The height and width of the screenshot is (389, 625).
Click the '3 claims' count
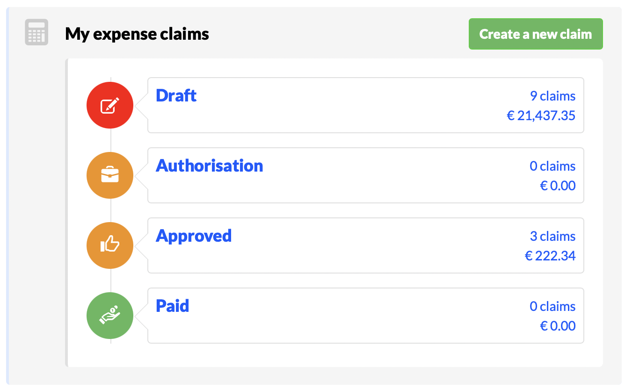(552, 236)
